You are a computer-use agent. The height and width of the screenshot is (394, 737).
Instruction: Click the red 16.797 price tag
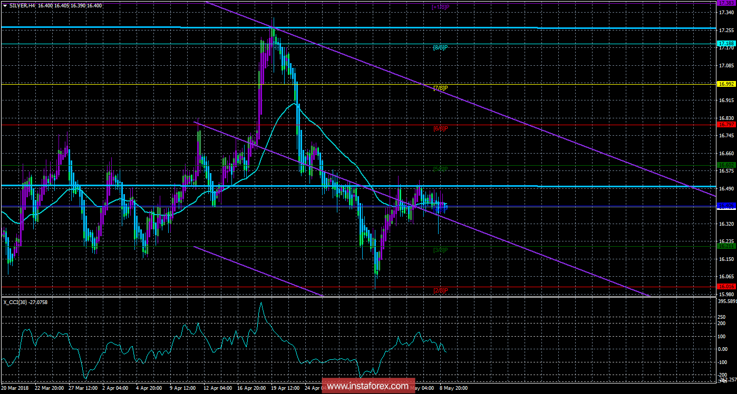(x=725, y=124)
